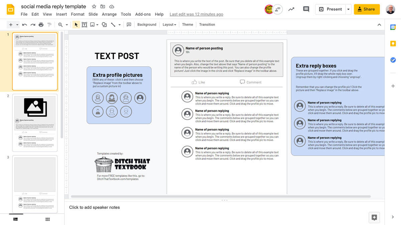This screenshot has height=225, width=401.
Task: Switch to filmstrip view
Action: 15,219
